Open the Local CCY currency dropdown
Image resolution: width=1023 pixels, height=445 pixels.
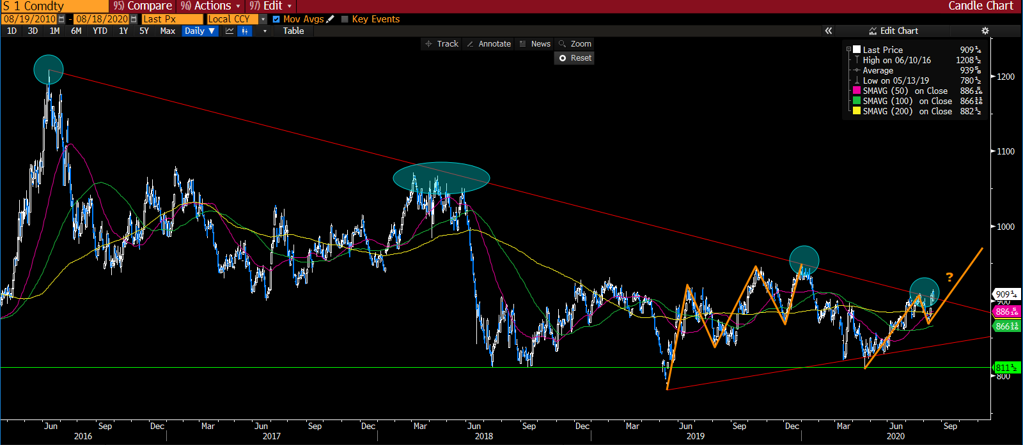(x=263, y=19)
